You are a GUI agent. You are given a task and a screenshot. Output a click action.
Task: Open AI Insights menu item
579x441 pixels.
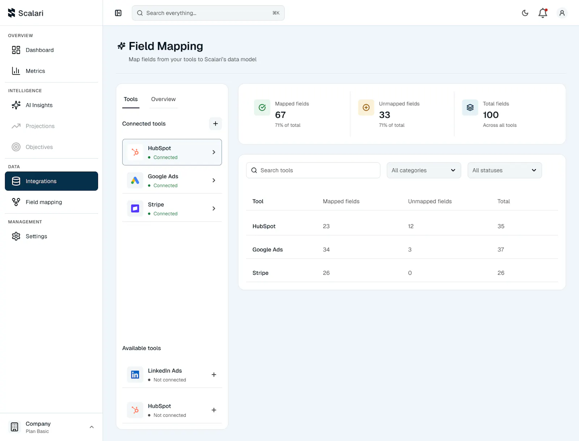pos(51,105)
